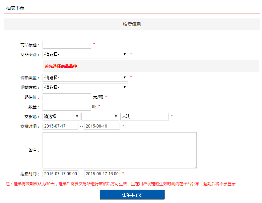Click the 商品标题 text input field
This screenshot has height=203, width=262.
click(x=67, y=45)
